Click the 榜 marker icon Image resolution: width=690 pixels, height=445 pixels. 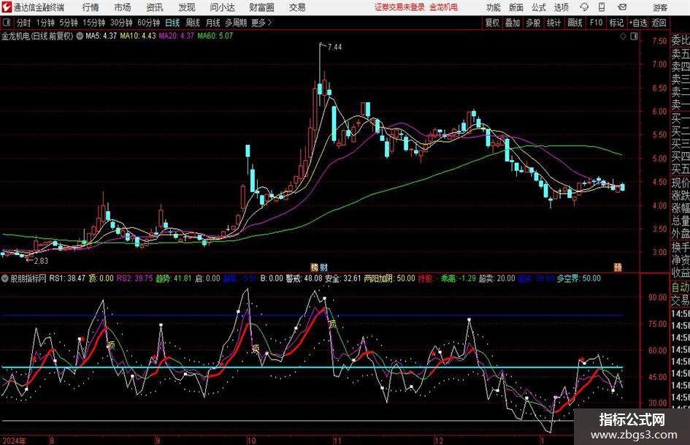(314, 267)
